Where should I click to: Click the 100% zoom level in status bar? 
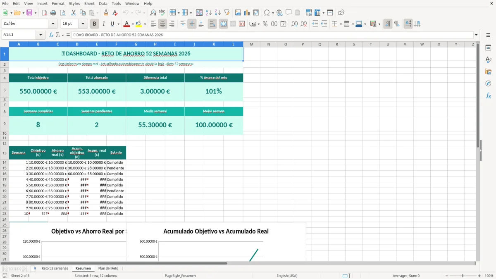pos(489,276)
